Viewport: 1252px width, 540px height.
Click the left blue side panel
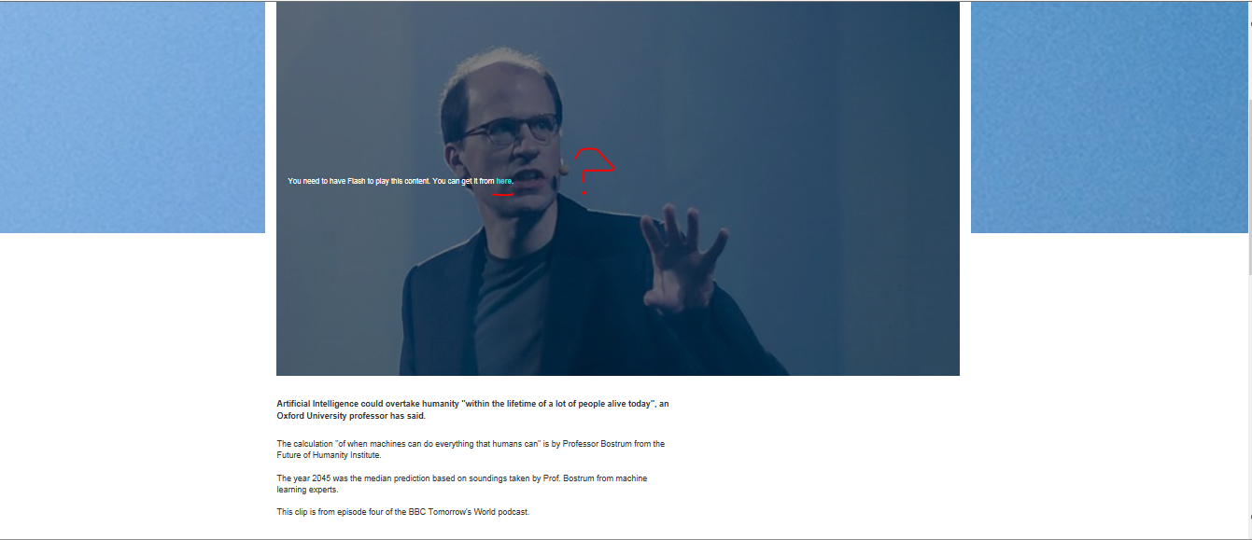133,117
